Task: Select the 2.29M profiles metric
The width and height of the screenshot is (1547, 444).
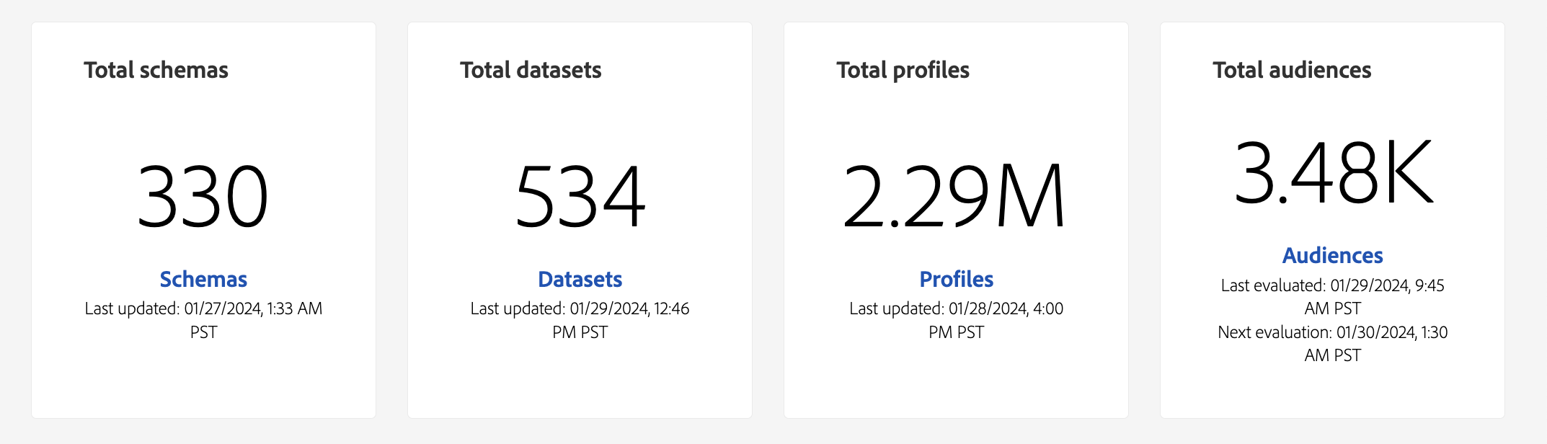Action: click(x=954, y=196)
